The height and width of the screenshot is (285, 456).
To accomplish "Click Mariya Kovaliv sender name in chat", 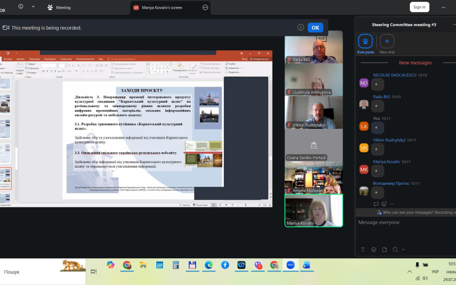I will click(x=386, y=161).
